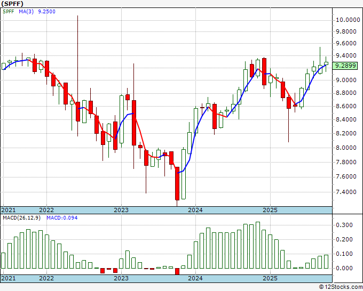Viewport: 363px width, 291px height.
Task: Click the tallest MACD histogram bar
Action: click(x=258, y=245)
